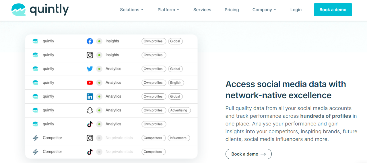Click the Login link
Image resolution: width=367 pixels, height=163 pixels.
tap(296, 10)
